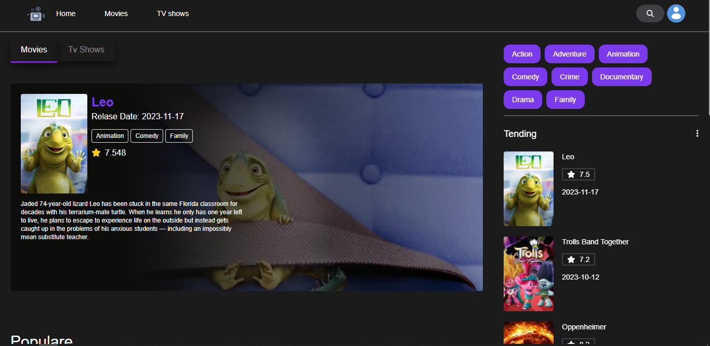The height and width of the screenshot is (346, 710).
Task: Click the Family tag on the Leo banner
Action: point(179,136)
